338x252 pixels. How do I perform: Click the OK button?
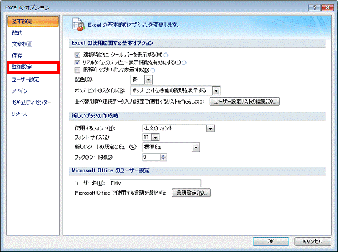pos(271,241)
